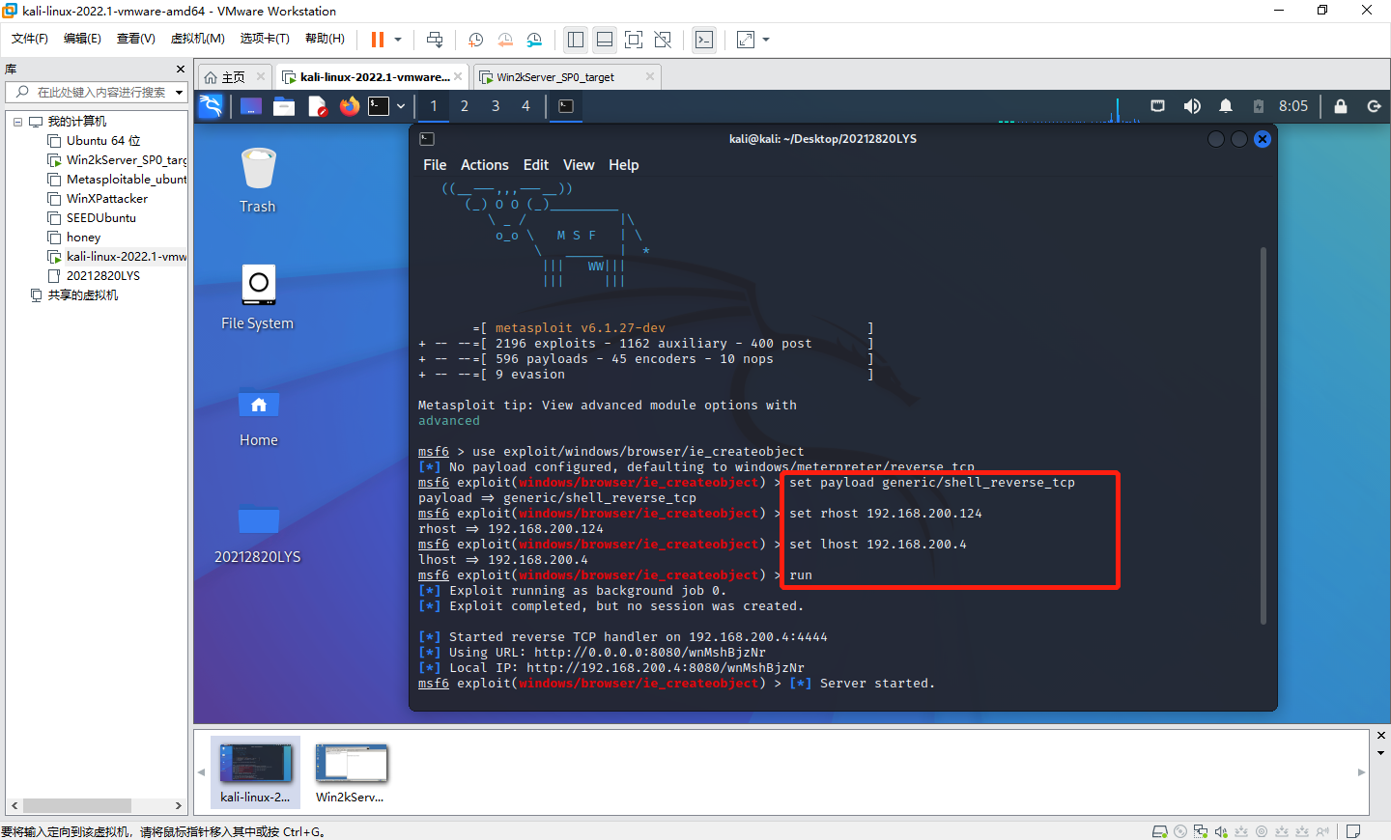Open the terminal's Actions menu
The width and height of the screenshot is (1391, 840).
(485, 165)
